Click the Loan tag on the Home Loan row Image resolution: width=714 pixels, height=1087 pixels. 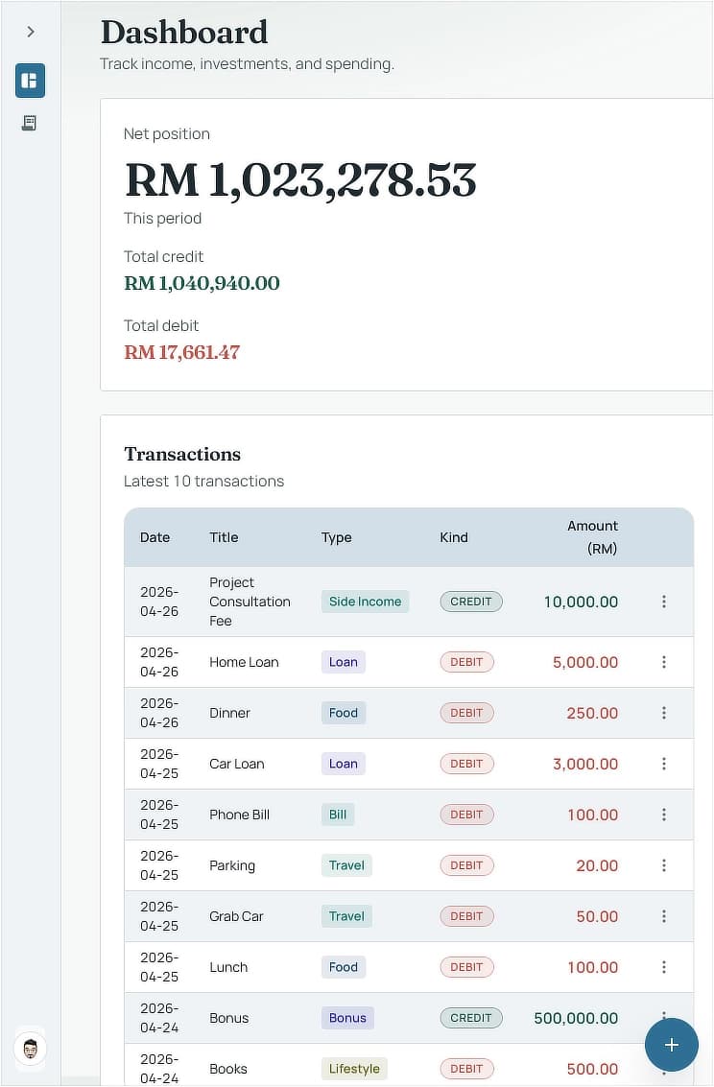point(344,662)
